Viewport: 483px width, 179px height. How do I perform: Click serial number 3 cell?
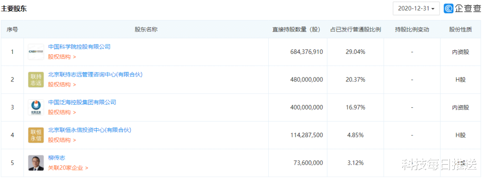click(13, 108)
